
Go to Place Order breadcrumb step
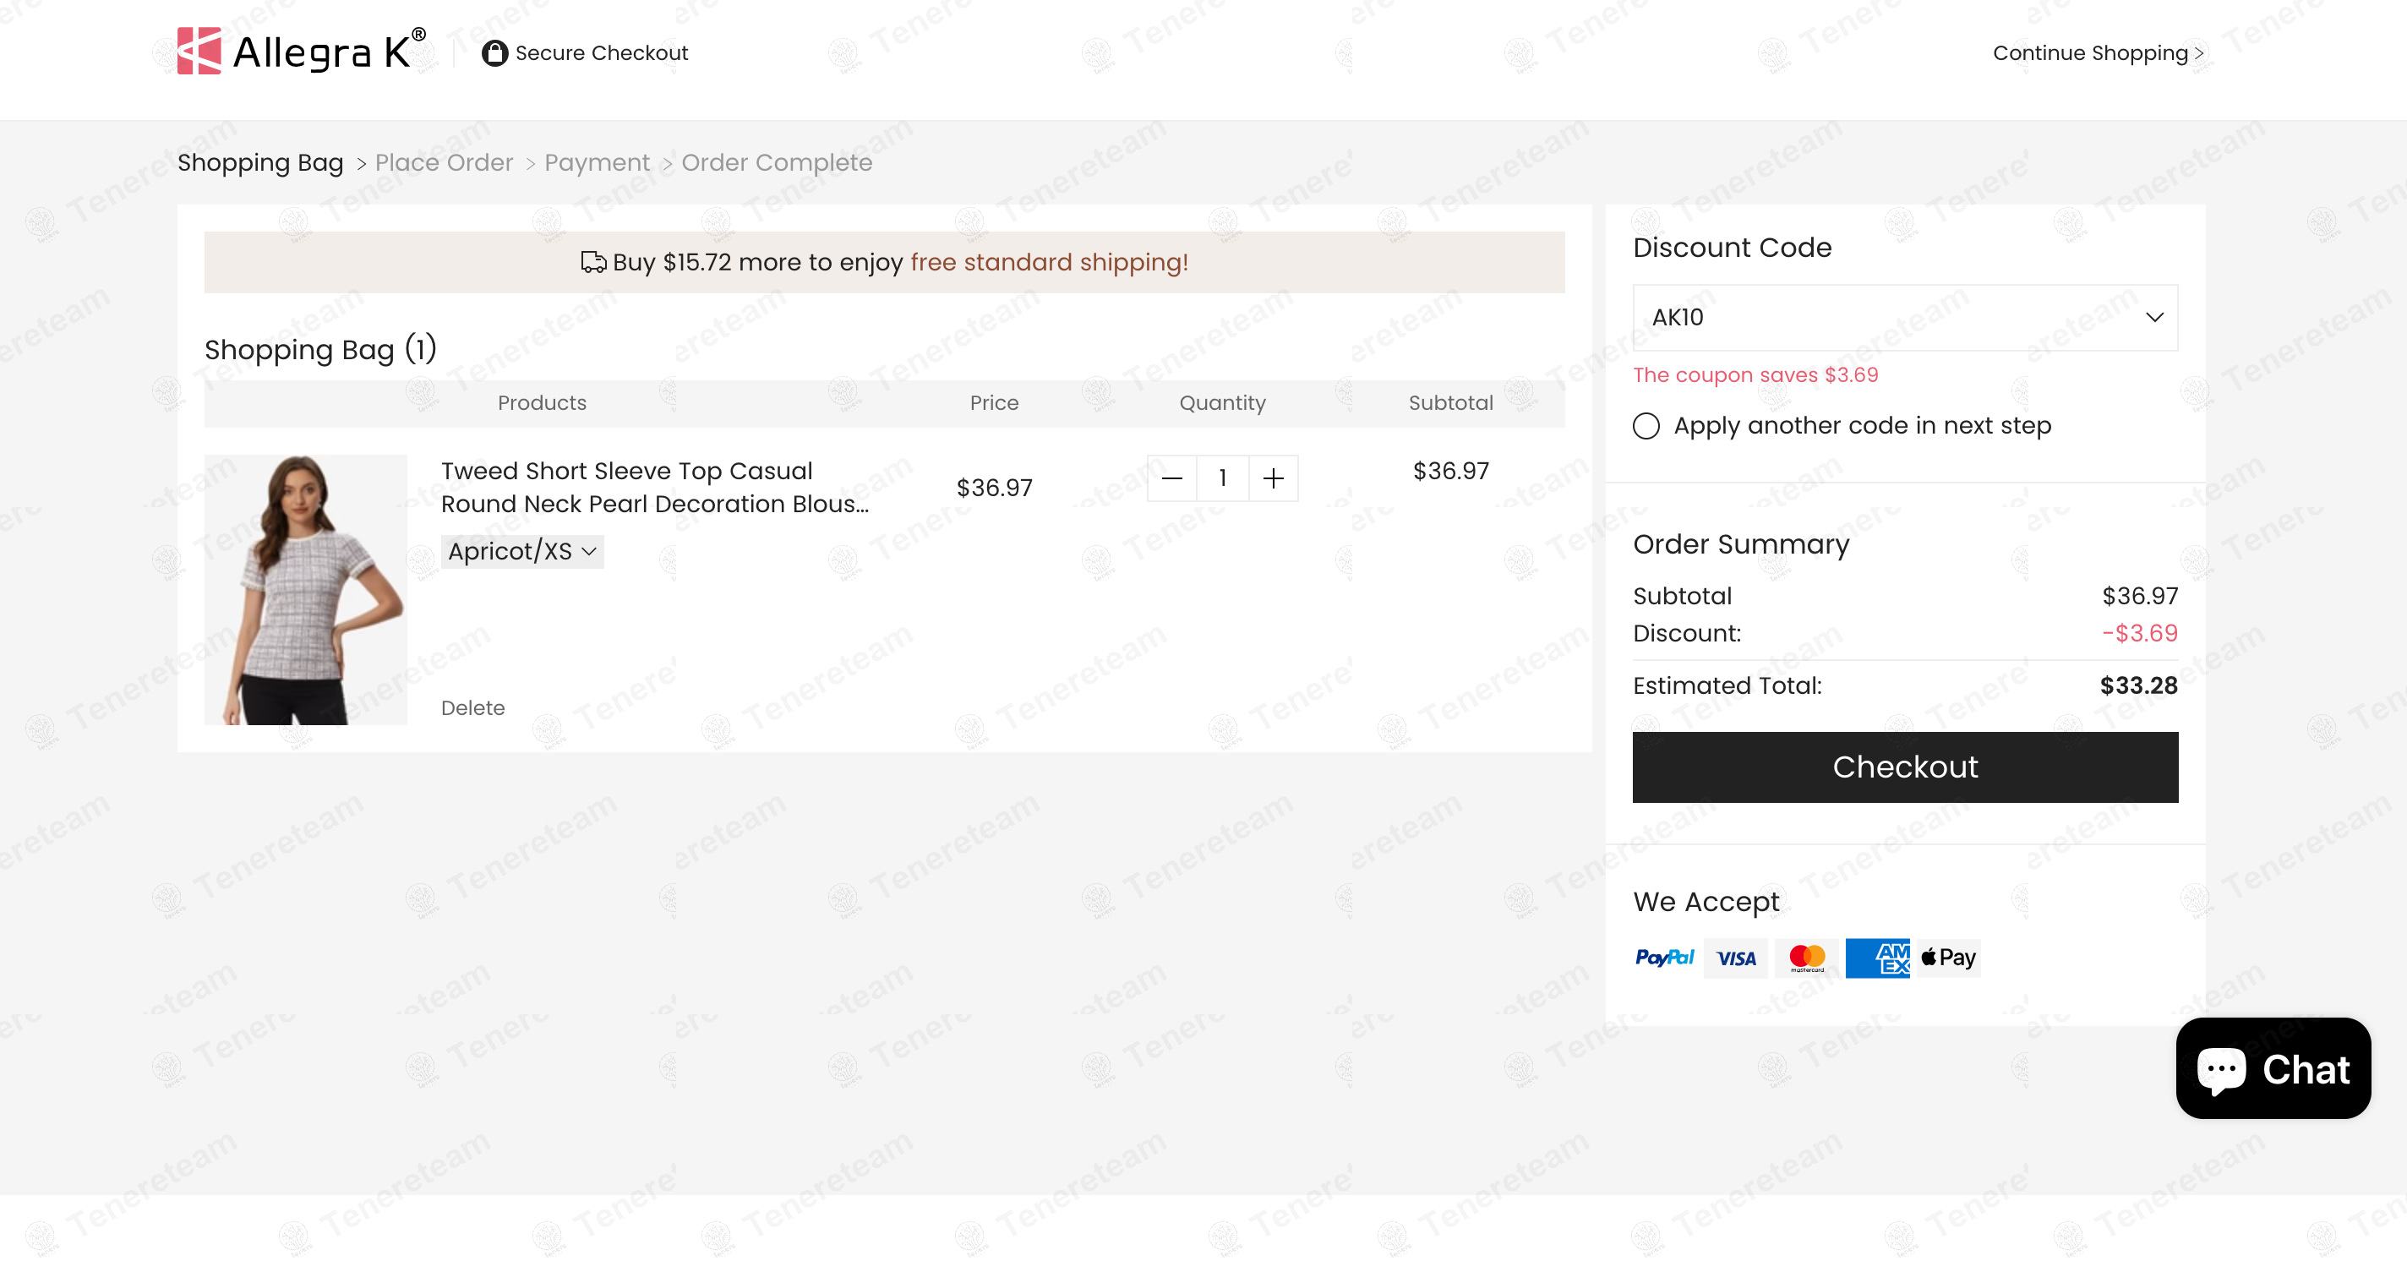tap(444, 162)
